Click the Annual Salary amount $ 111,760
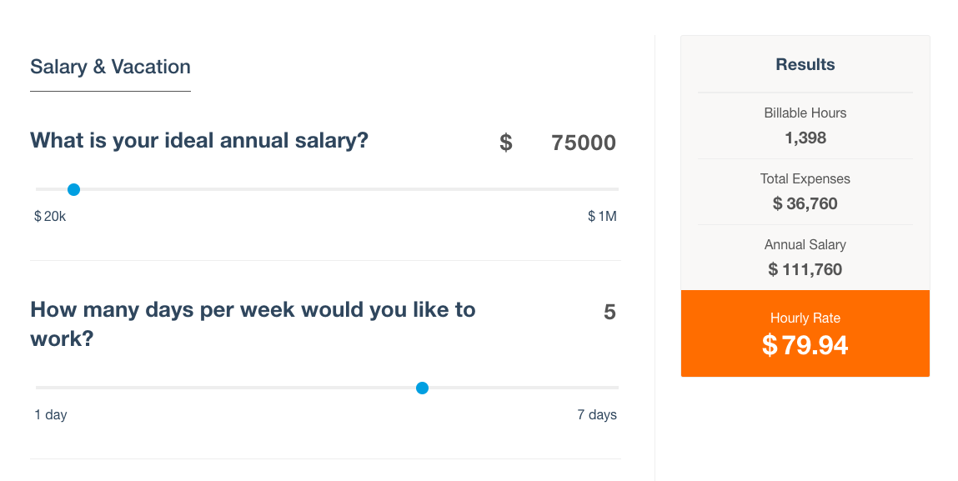This screenshot has height=481, width=958. [805, 269]
